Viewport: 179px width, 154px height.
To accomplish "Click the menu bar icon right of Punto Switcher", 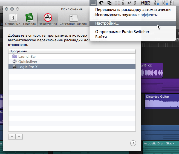I will [x=101, y=3].
